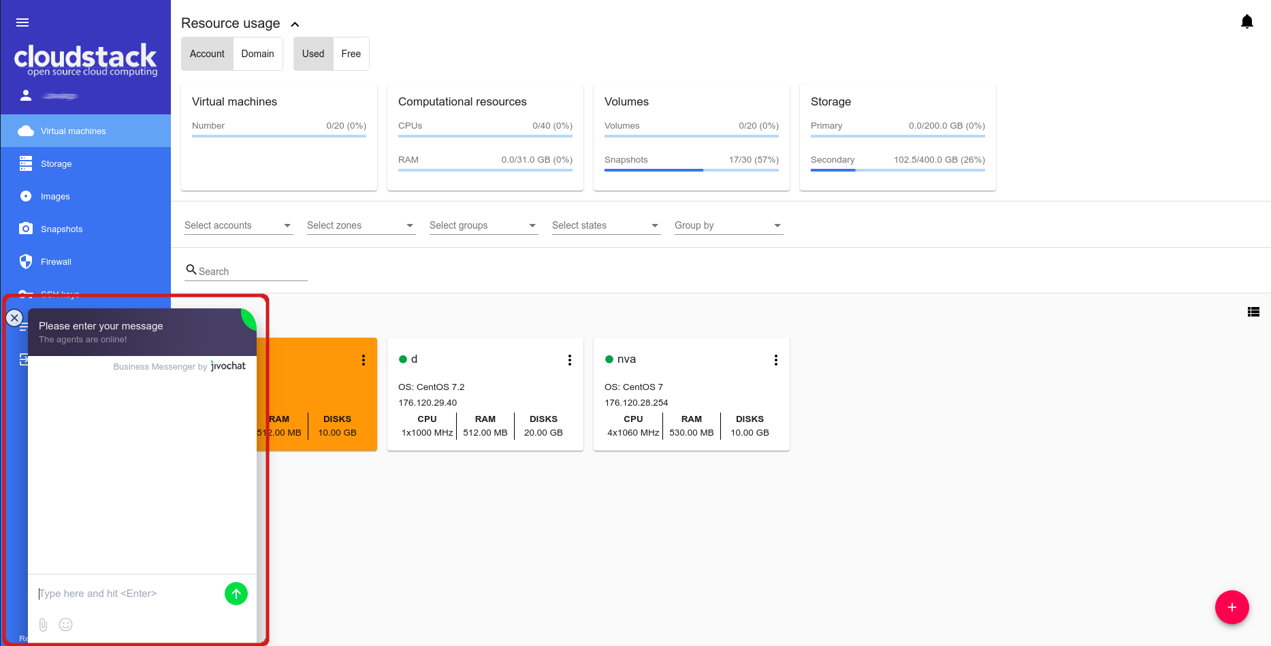This screenshot has width=1271, height=646.
Task: Click the chat message input field
Action: pos(126,594)
